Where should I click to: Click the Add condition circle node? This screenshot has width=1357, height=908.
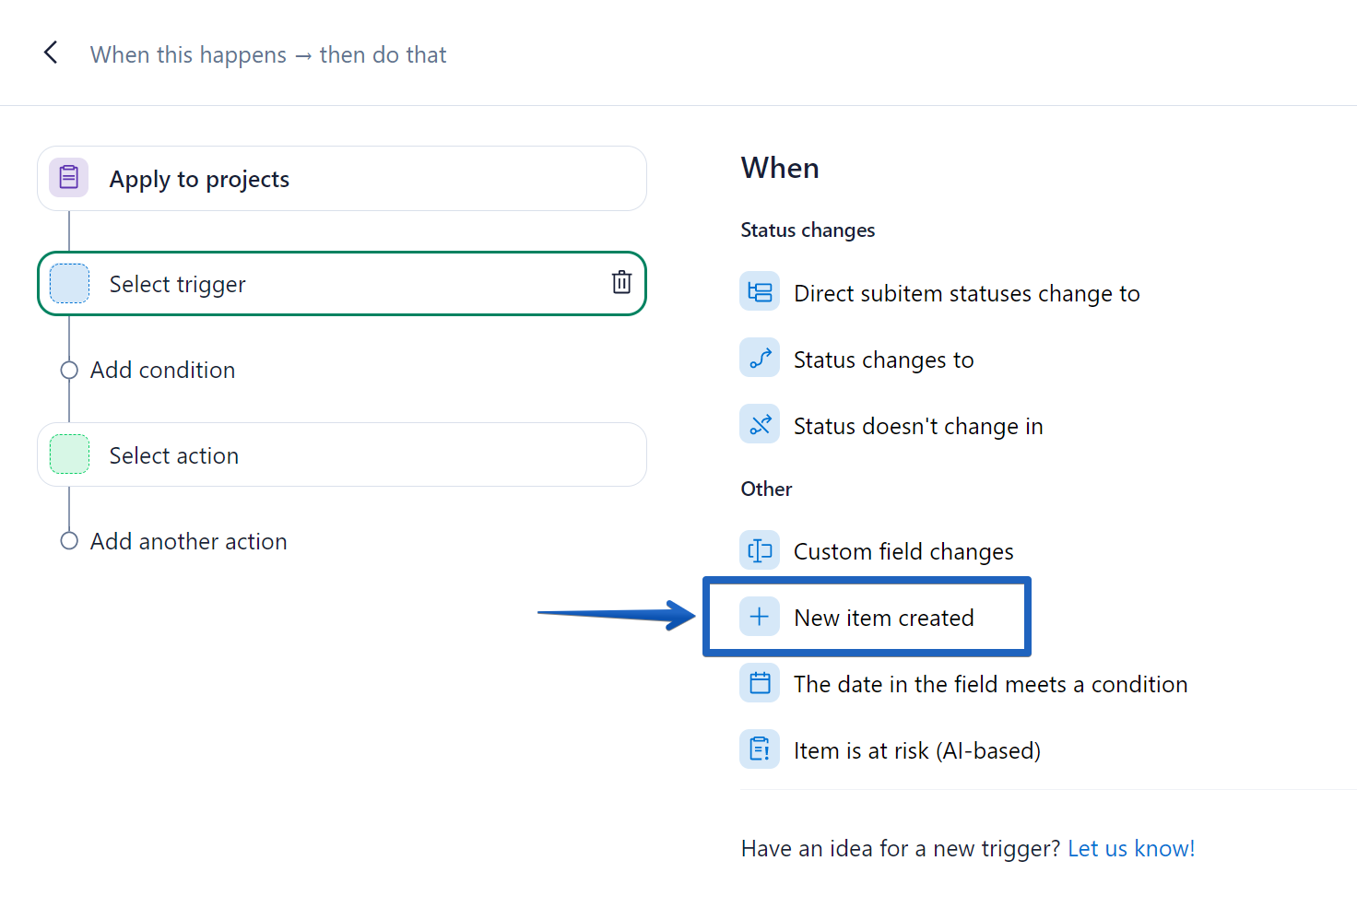coord(69,371)
